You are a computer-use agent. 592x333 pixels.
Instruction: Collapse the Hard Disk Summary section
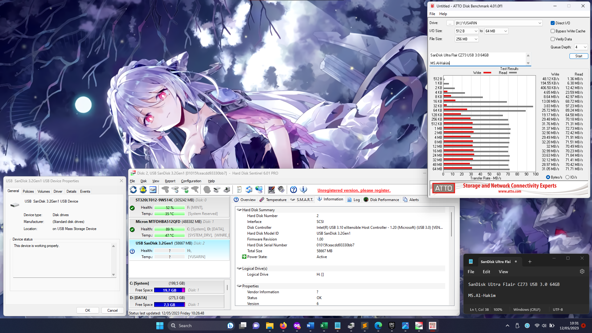[x=239, y=210]
